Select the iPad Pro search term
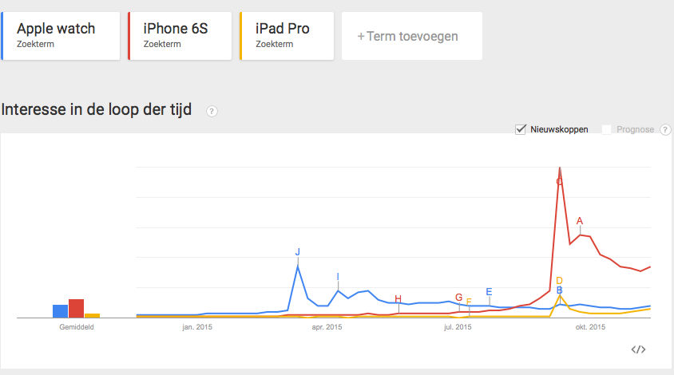This screenshot has width=674, height=375. tap(287, 36)
